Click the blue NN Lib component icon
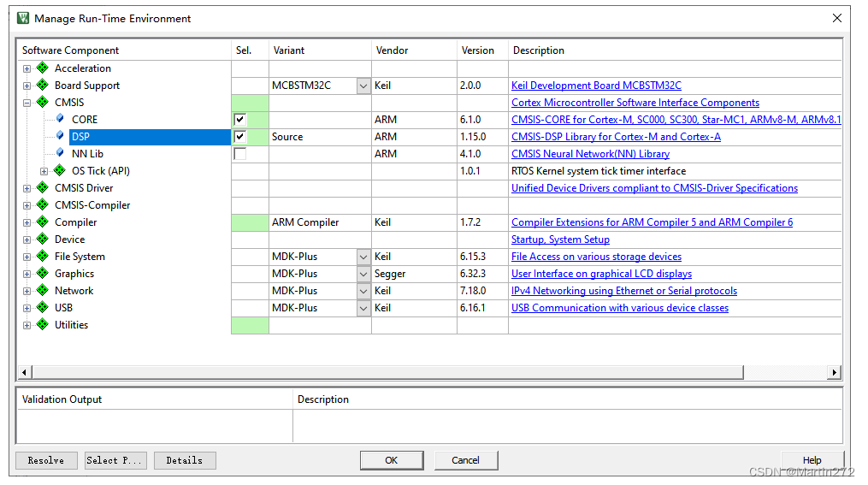This screenshot has height=485, width=868. point(60,153)
